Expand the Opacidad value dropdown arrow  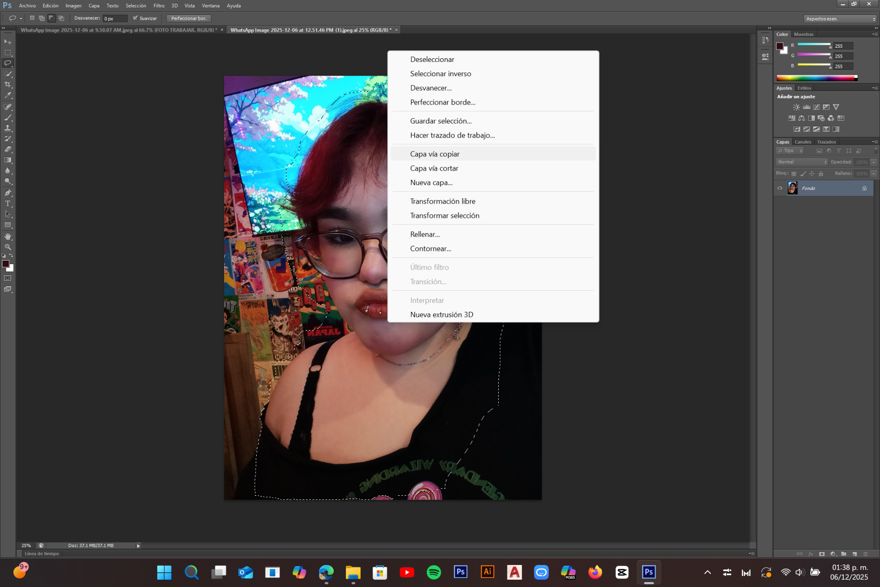pos(874,162)
